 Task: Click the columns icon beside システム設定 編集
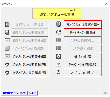(58, 48)
